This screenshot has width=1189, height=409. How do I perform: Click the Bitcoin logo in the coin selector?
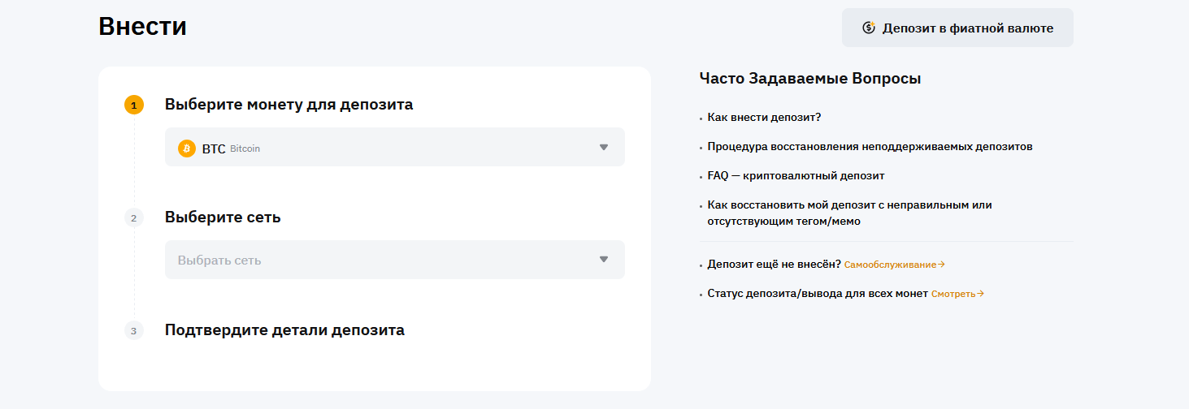click(x=187, y=149)
